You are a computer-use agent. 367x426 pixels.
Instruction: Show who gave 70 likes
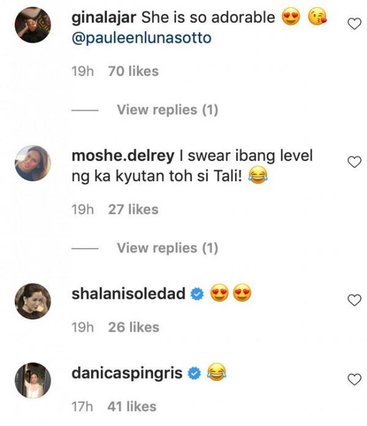pos(133,71)
